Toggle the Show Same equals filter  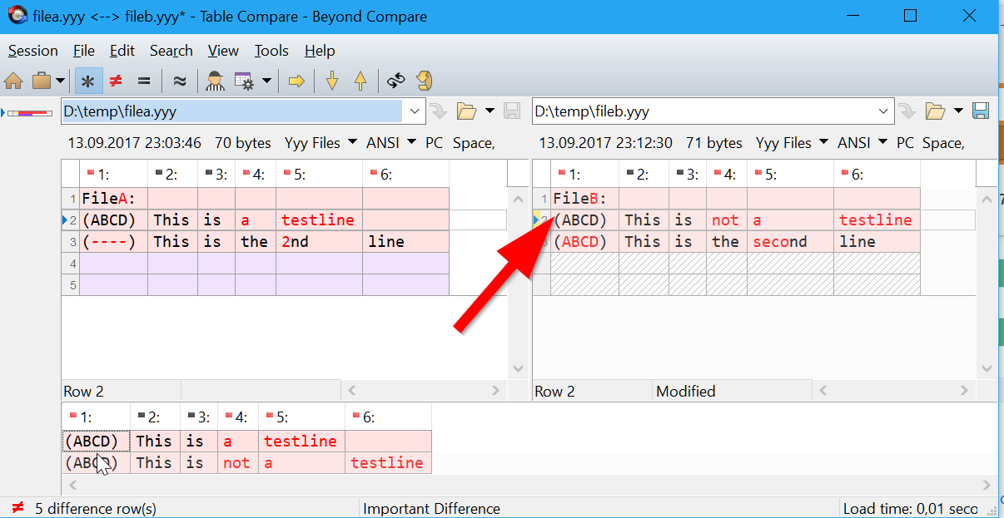[144, 81]
